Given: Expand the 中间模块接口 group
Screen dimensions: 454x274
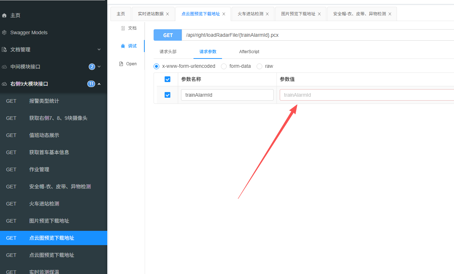Looking at the screenshot, I should click(99, 67).
